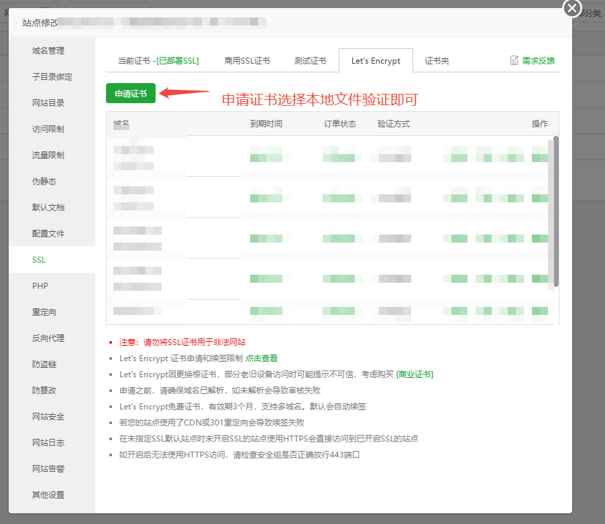The image size is (605, 524).
Task: Go to 网站目录 settings
Action: pyautogui.click(x=48, y=103)
